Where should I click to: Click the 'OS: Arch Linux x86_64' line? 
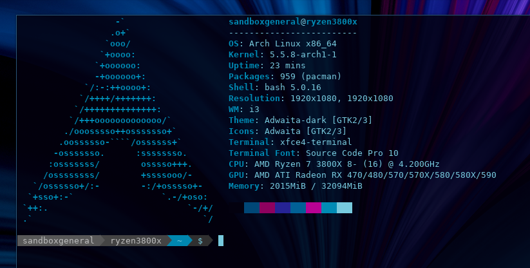coord(283,44)
